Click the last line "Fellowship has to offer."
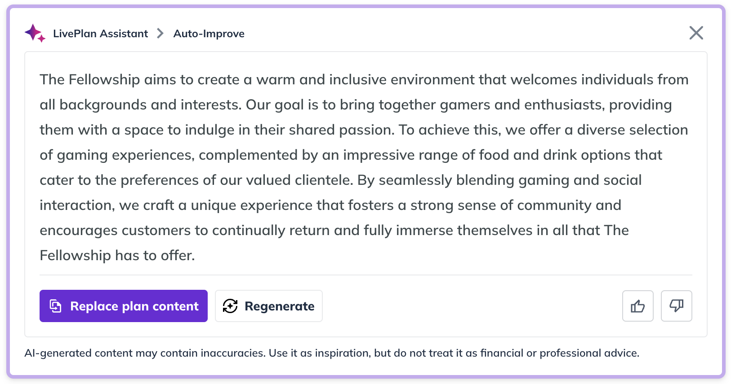Viewport: 731px width, 384px height. [x=117, y=255]
